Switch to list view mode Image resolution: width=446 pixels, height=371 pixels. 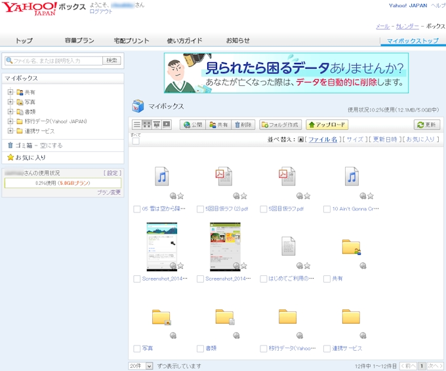coord(137,125)
